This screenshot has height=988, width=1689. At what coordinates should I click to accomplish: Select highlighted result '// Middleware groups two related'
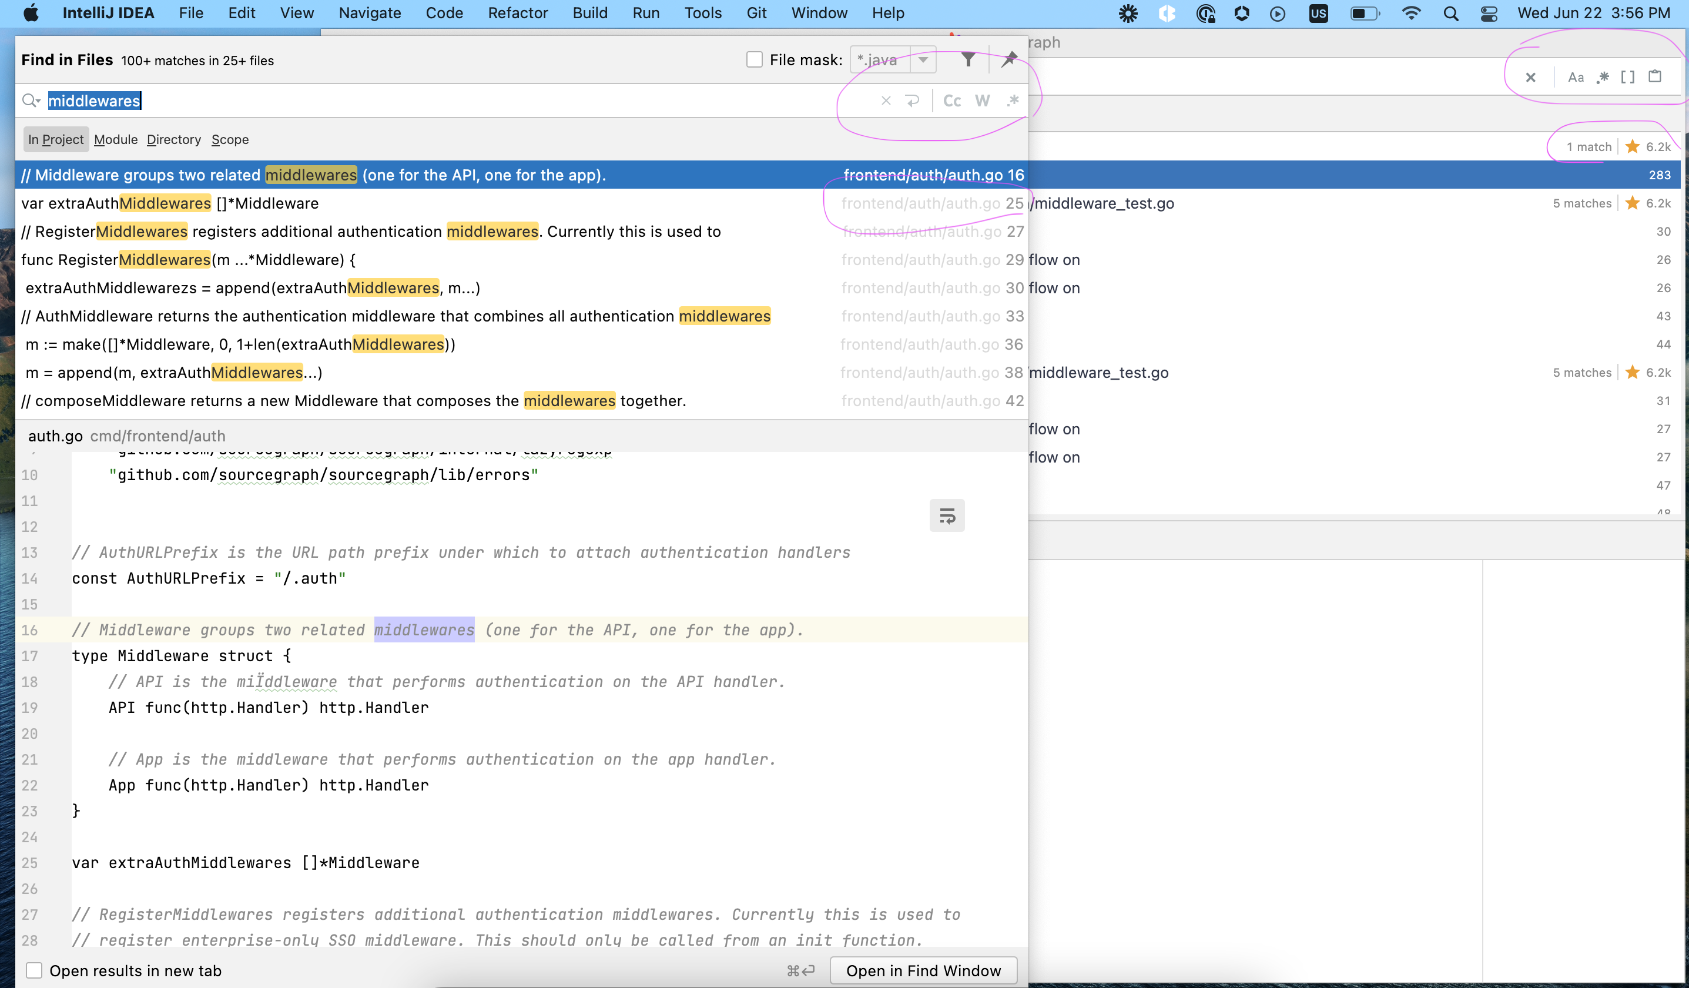point(522,175)
